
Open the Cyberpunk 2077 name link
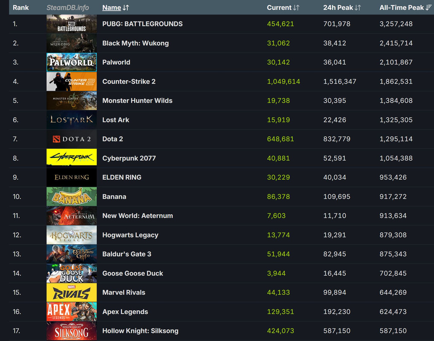tap(129, 158)
